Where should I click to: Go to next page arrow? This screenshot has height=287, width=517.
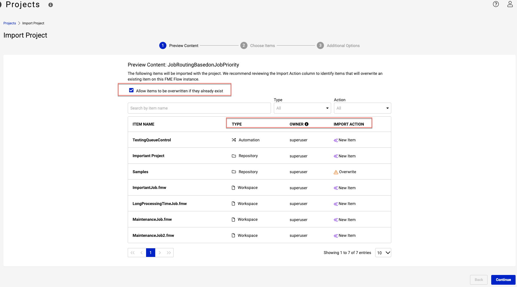(x=160, y=253)
